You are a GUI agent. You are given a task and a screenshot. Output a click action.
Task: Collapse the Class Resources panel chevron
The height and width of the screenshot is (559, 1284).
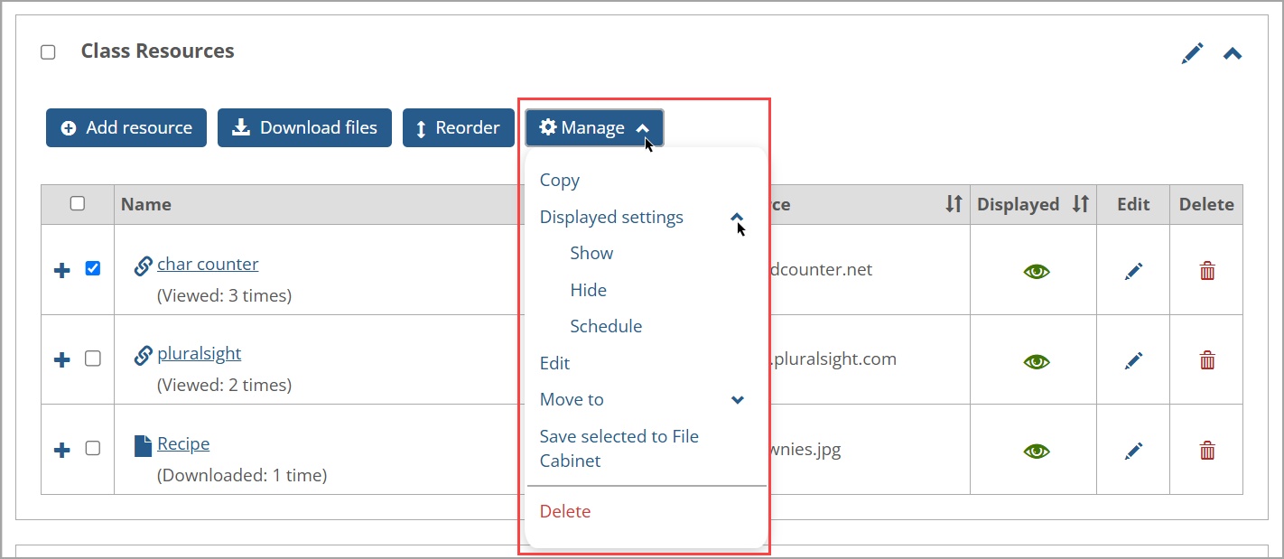coord(1232,53)
